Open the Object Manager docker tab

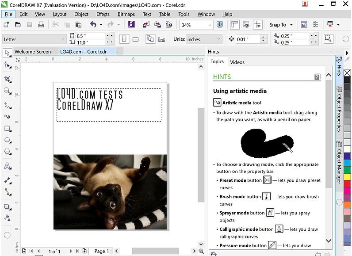[x=340, y=163]
